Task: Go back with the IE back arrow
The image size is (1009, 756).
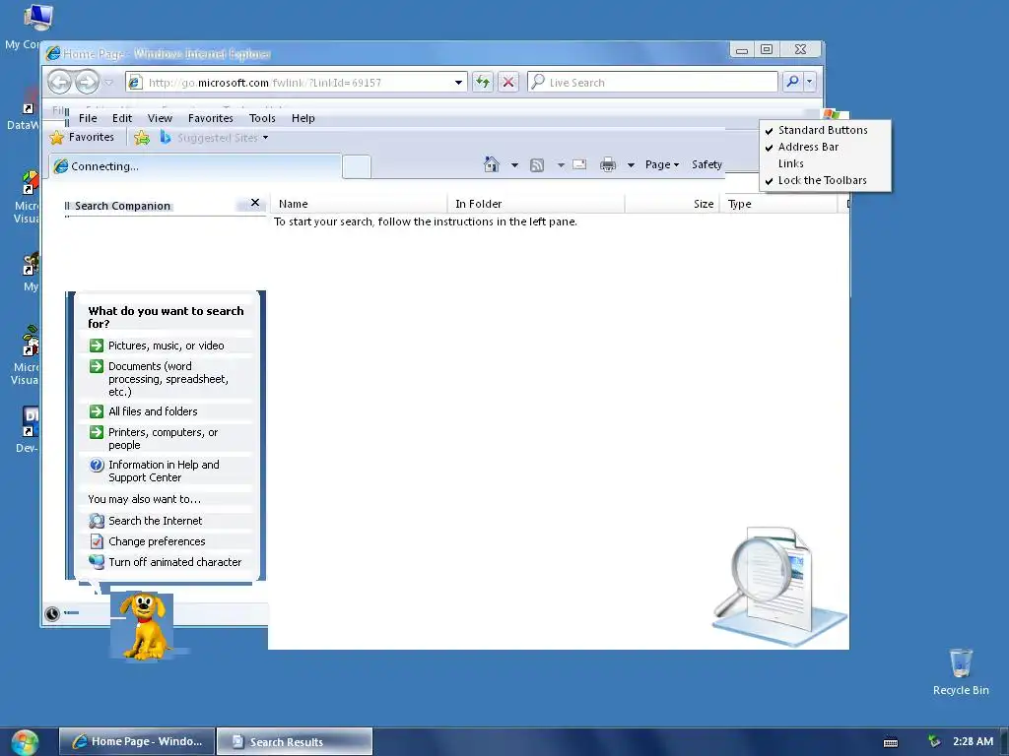Action: pos(60,83)
